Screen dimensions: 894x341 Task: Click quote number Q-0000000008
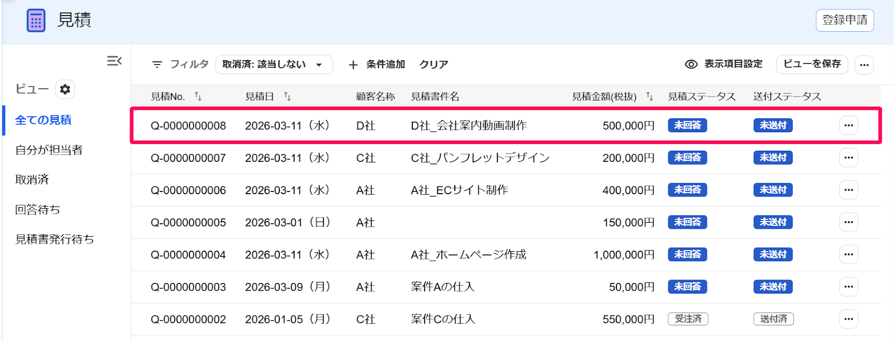point(188,126)
